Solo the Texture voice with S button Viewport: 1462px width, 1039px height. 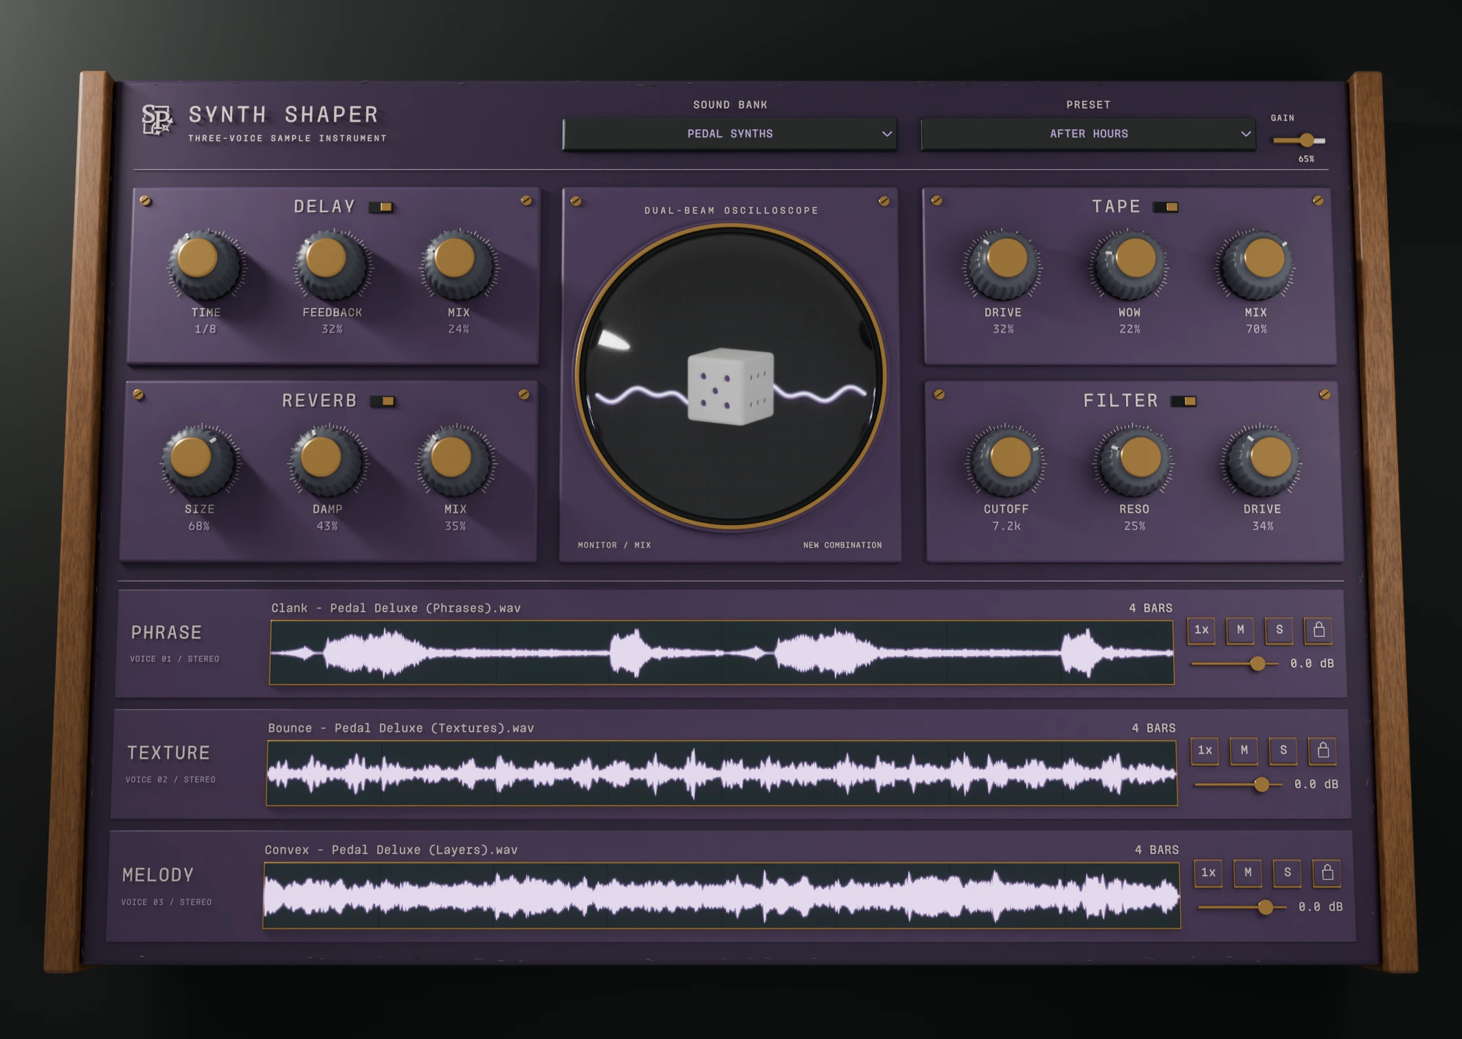(x=1283, y=750)
